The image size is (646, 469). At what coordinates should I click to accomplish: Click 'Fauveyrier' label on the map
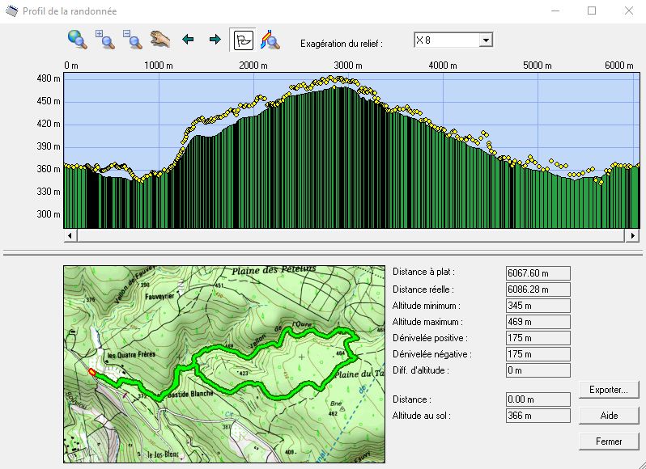click(x=159, y=296)
